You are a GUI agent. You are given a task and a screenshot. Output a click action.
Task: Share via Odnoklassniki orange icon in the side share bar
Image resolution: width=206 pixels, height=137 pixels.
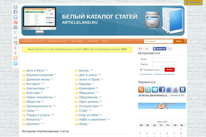[x=15, y=58]
